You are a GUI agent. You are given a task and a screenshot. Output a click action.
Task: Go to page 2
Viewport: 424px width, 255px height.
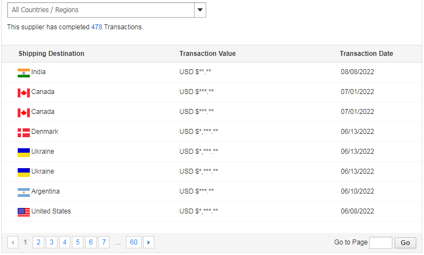tap(38, 242)
